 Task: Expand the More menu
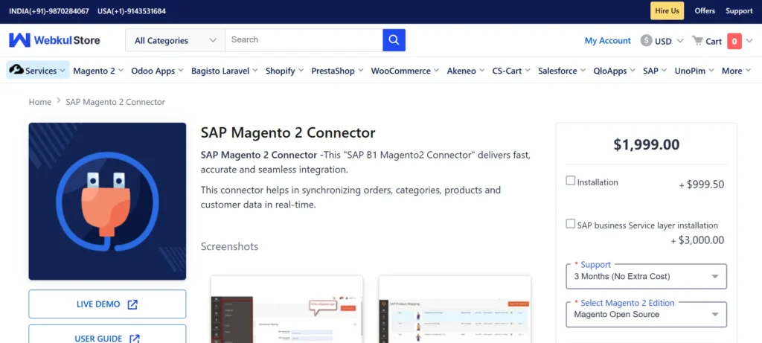(736, 71)
